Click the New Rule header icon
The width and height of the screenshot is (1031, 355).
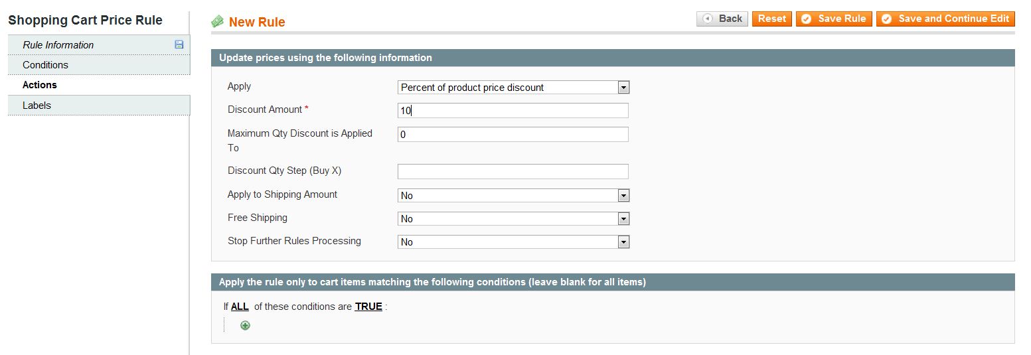pyautogui.click(x=218, y=22)
